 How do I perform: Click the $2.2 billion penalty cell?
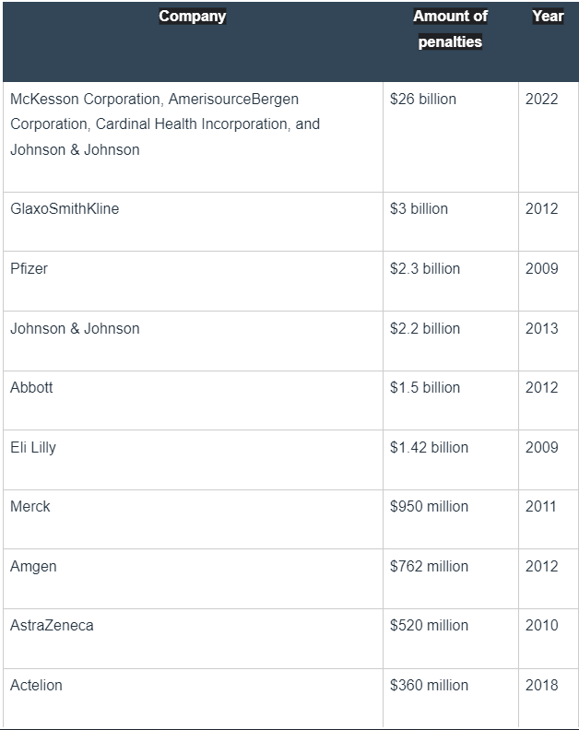(424, 328)
